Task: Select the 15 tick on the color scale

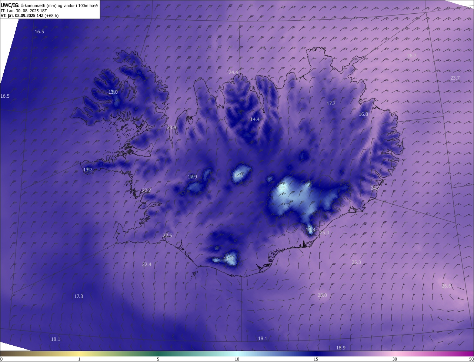Action: point(316,359)
